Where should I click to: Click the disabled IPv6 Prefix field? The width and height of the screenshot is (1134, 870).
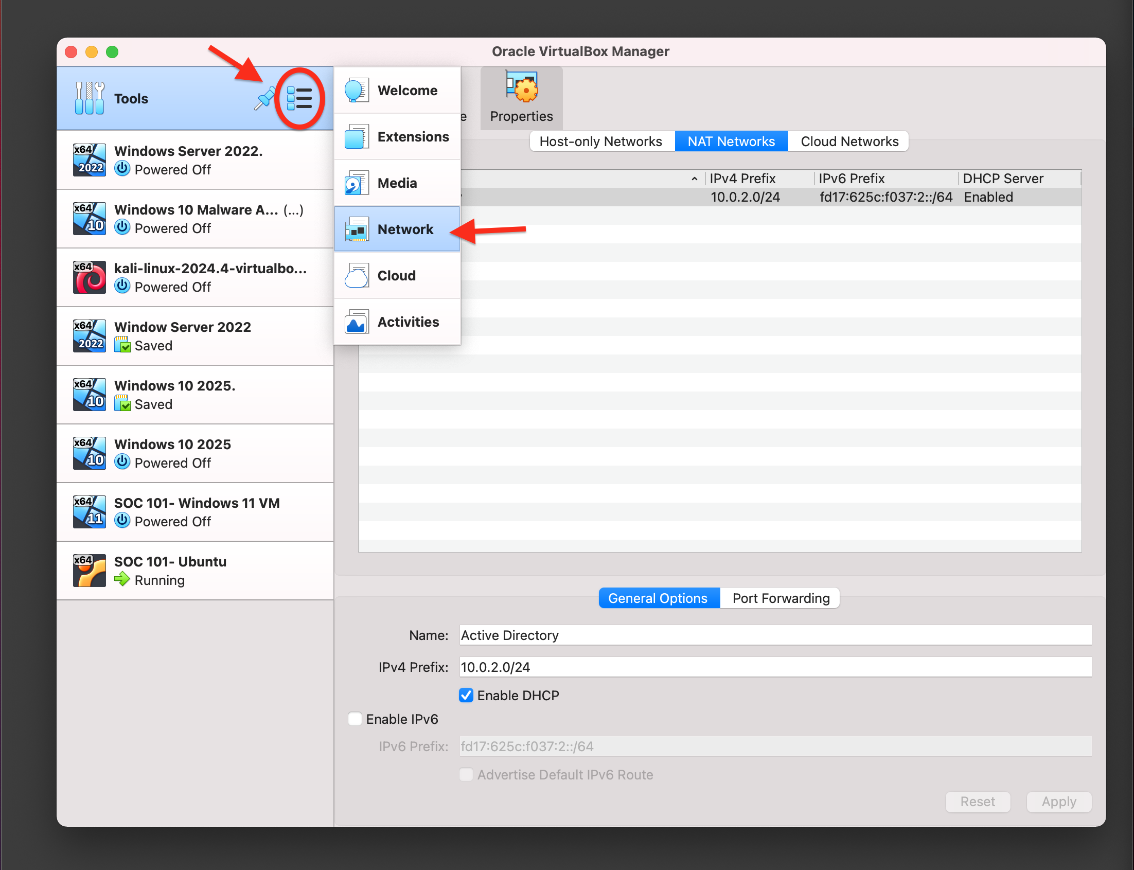tap(775, 746)
